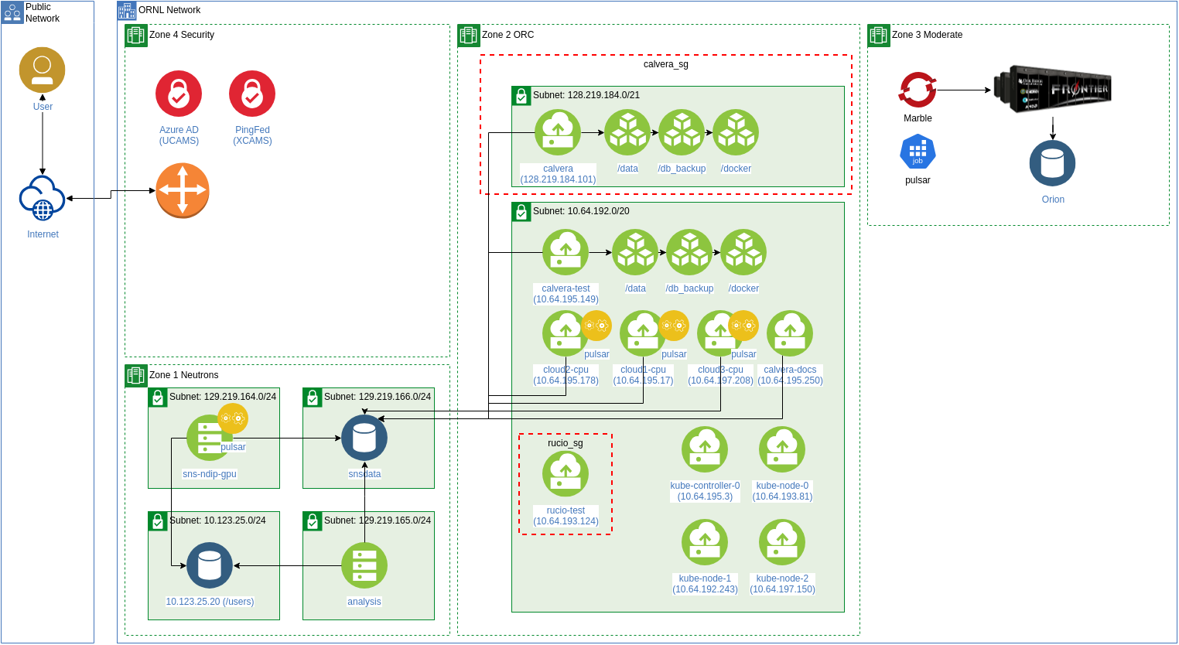Click the kube-controller-0 instance icon

pos(705,449)
